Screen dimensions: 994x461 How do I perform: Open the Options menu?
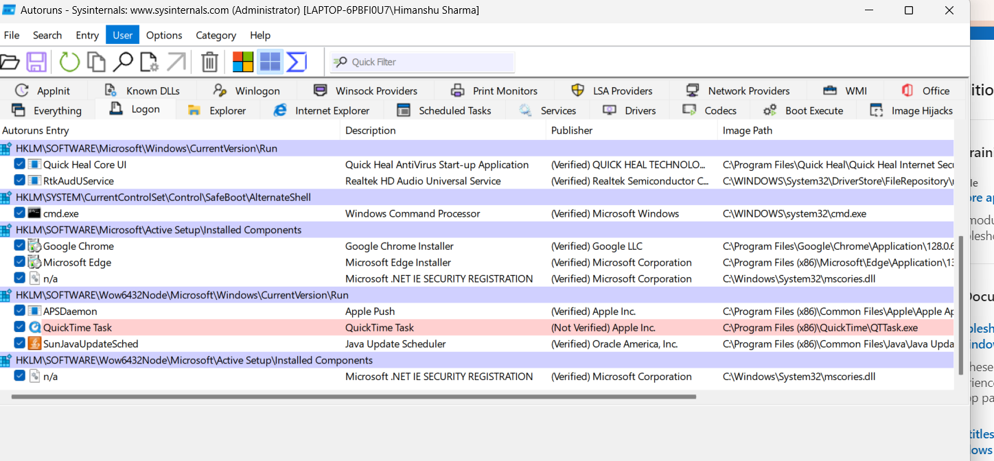pyautogui.click(x=164, y=35)
